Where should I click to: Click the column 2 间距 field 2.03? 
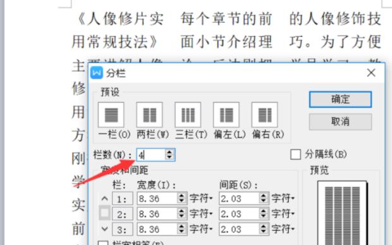[240, 214]
